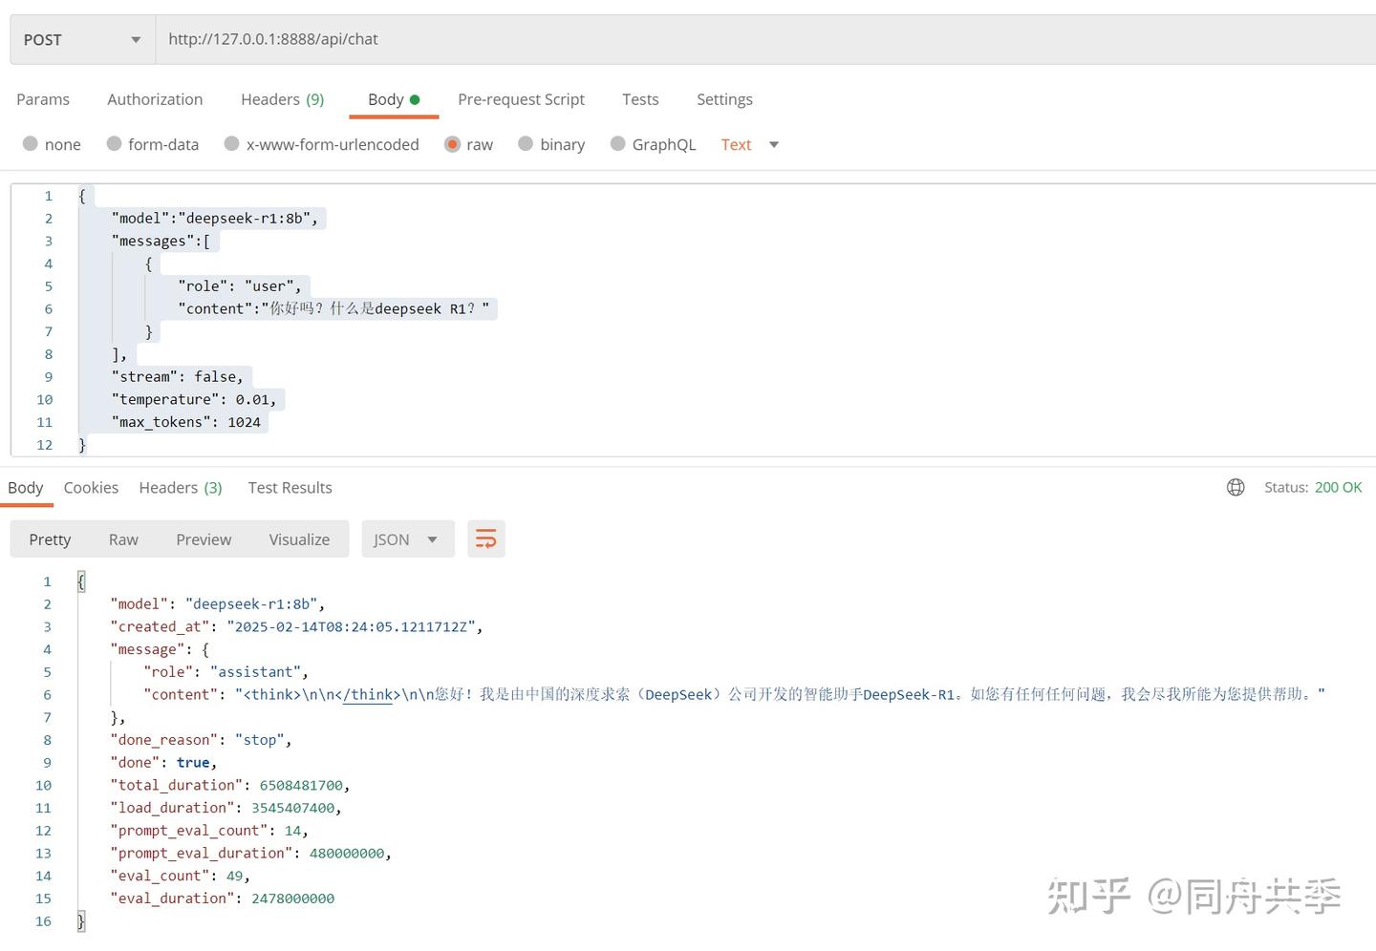The height and width of the screenshot is (951, 1376).
Task: Click the response "message": { line
Action: 160,649
